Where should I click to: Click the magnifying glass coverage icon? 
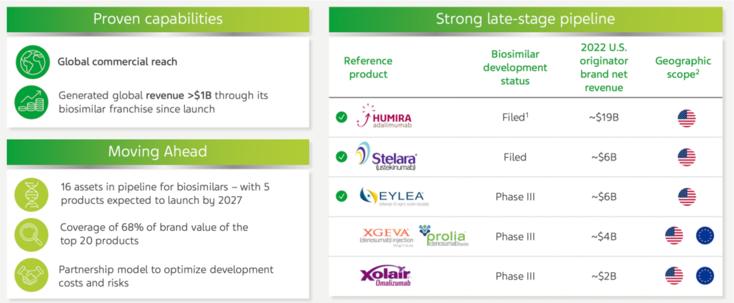pos(31,235)
